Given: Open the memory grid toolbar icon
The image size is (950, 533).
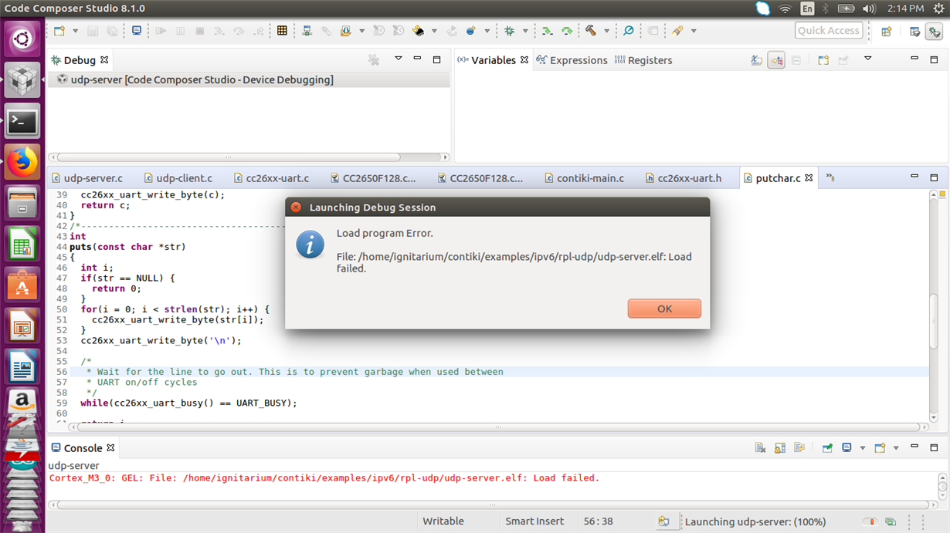Looking at the screenshot, I should (x=282, y=31).
